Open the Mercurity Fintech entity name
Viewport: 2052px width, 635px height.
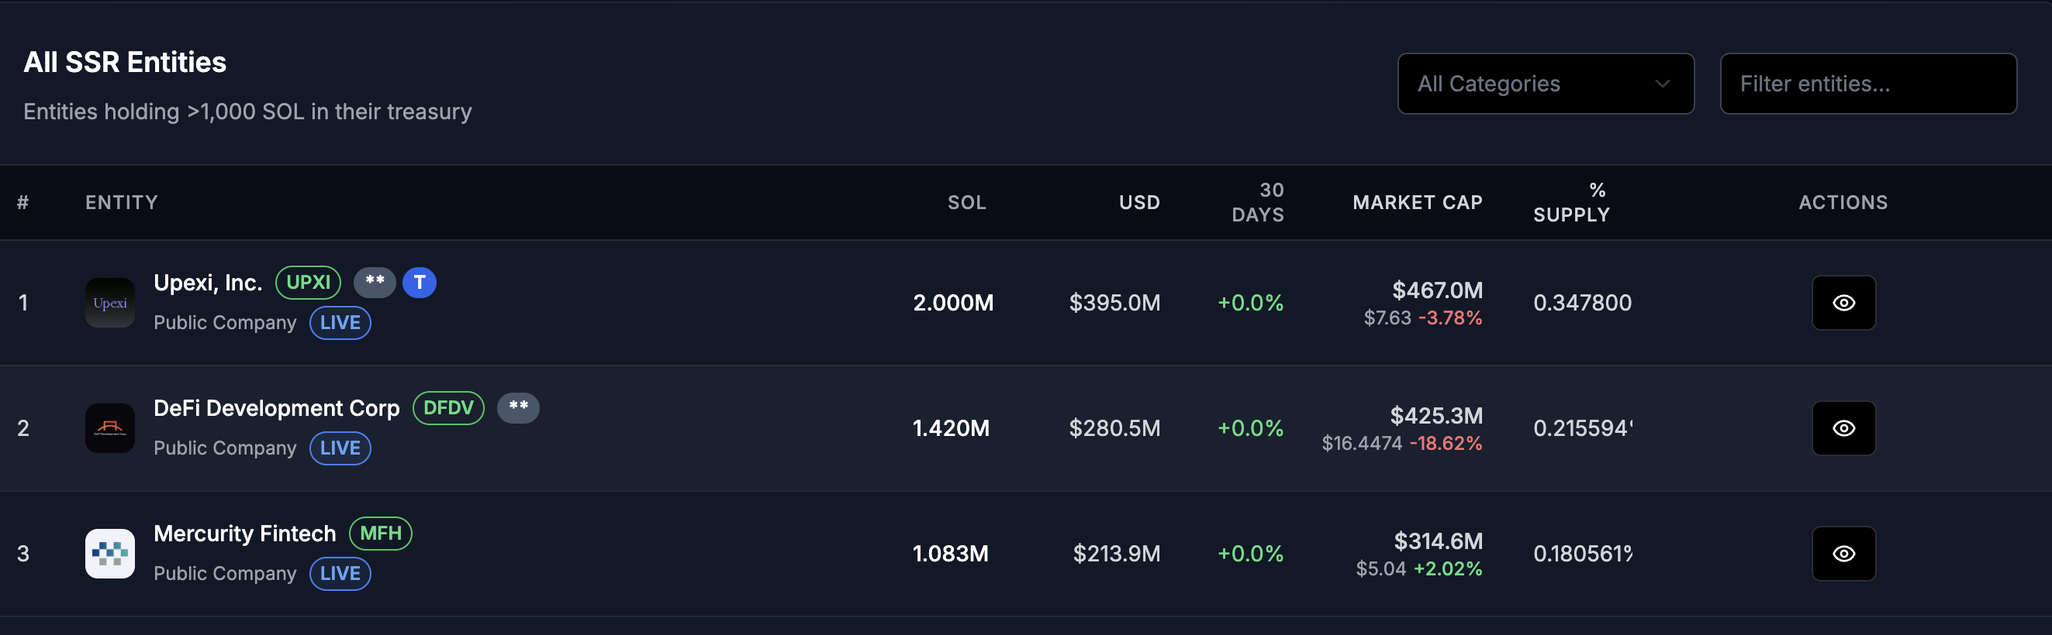[244, 533]
